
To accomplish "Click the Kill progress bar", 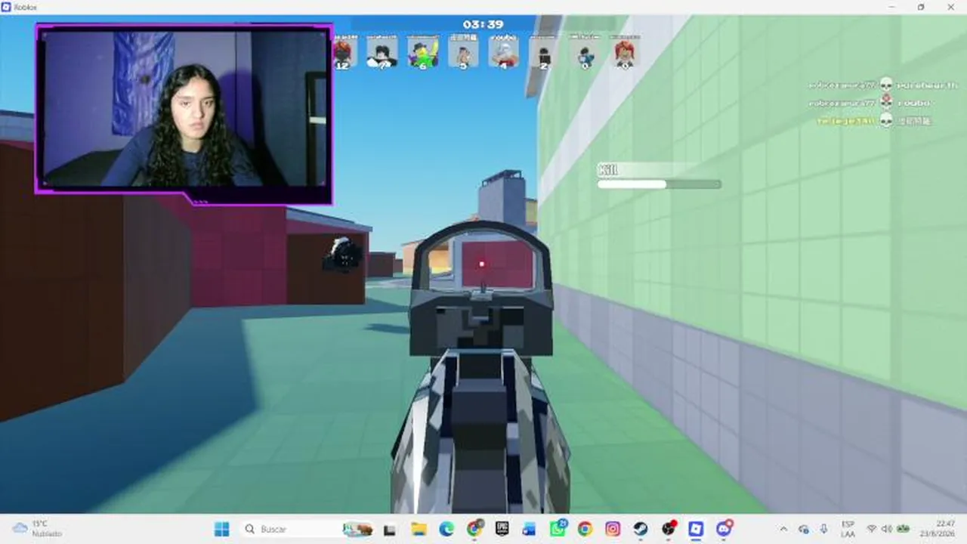I will [660, 184].
